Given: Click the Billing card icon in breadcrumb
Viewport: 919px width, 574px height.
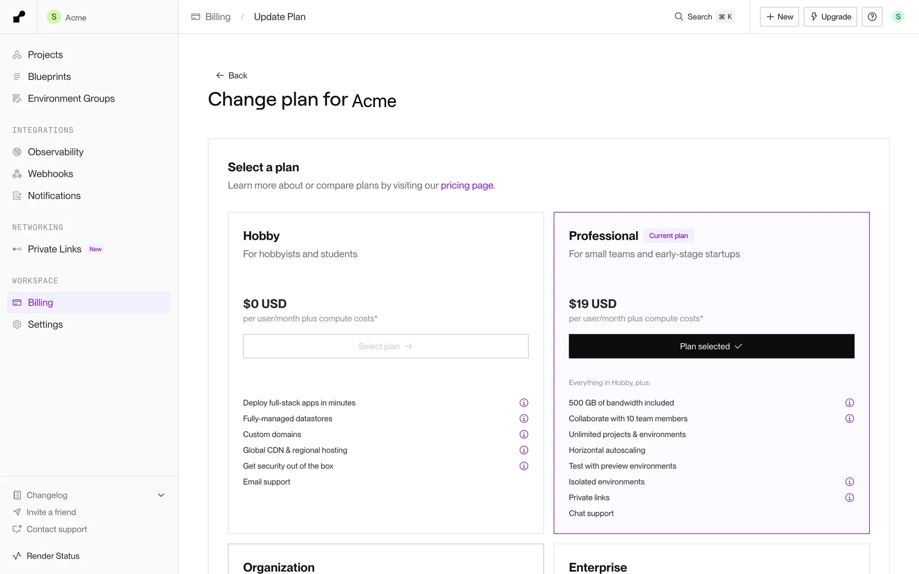Looking at the screenshot, I should 196,17.
